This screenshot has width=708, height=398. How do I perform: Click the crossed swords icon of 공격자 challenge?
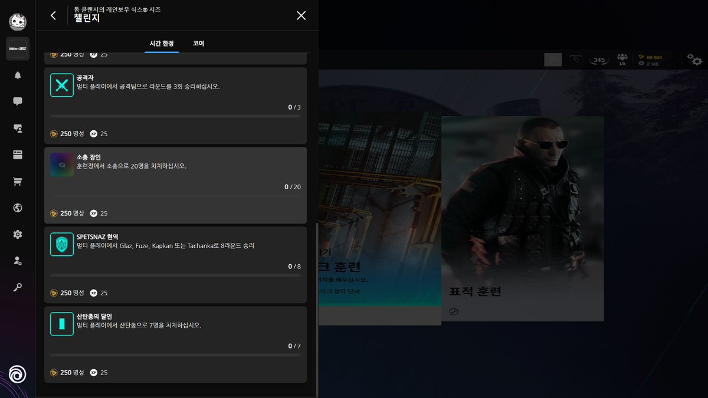(62, 85)
